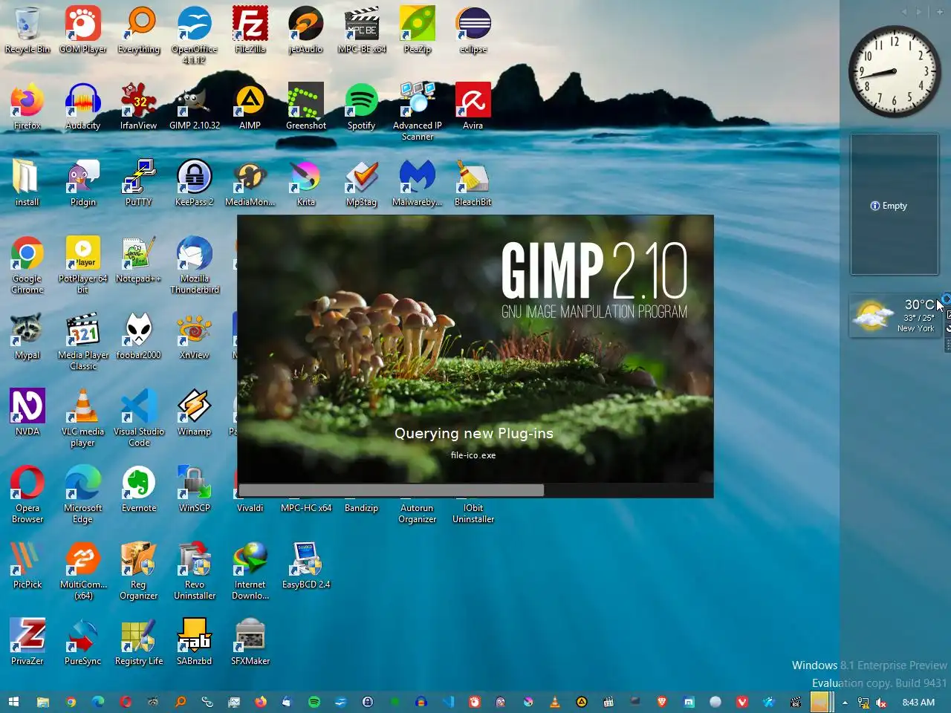Open the Recycle Bin desktop icon
The width and height of the screenshot is (951, 713).
tap(27, 30)
